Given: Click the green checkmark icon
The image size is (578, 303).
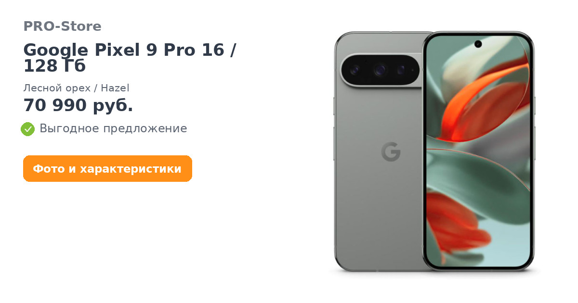Looking at the screenshot, I should click(27, 129).
